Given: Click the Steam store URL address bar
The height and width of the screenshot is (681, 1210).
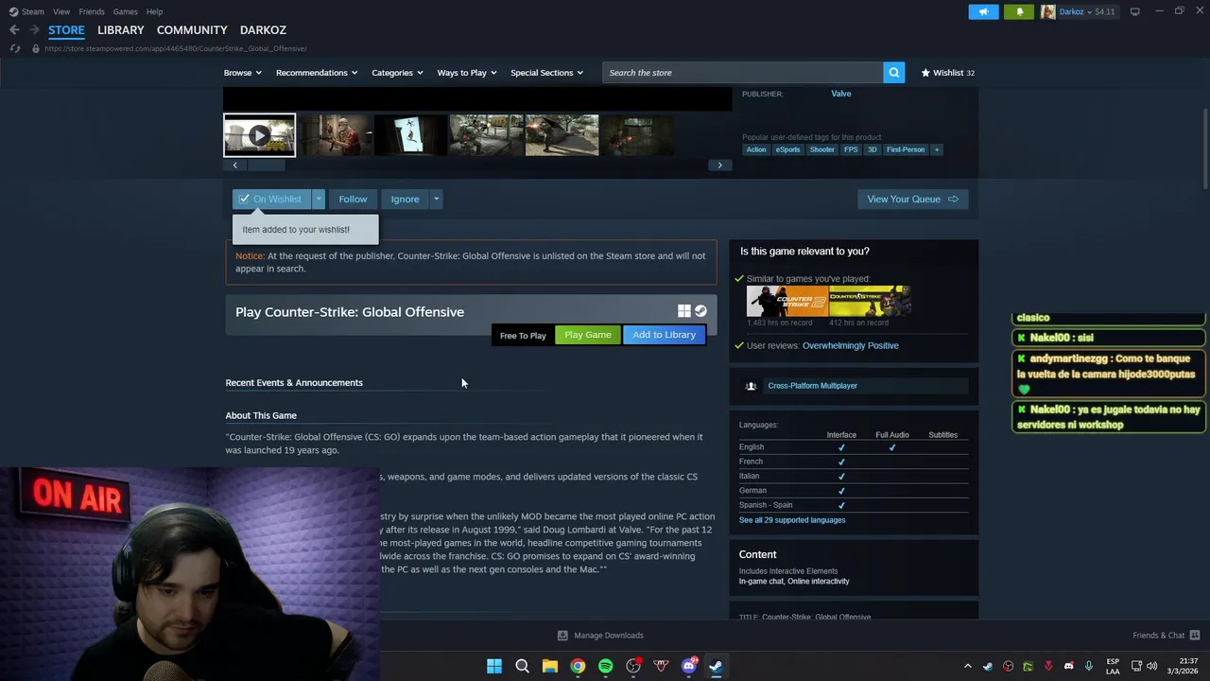Looking at the screenshot, I should click(175, 48).
